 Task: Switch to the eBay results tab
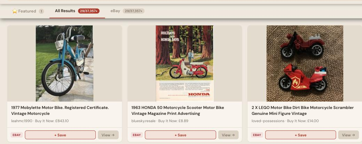click(x=127, y=11)
